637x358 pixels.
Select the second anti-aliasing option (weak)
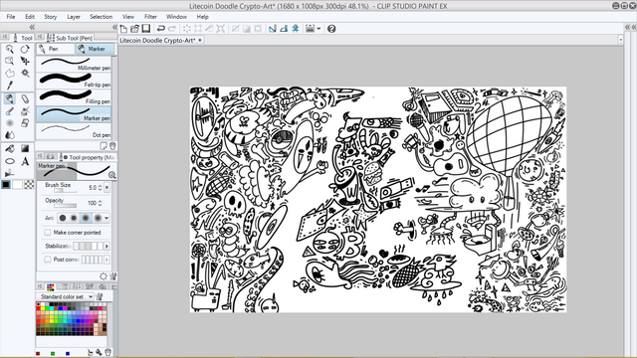pyautogui.click(x=74, y=218)
